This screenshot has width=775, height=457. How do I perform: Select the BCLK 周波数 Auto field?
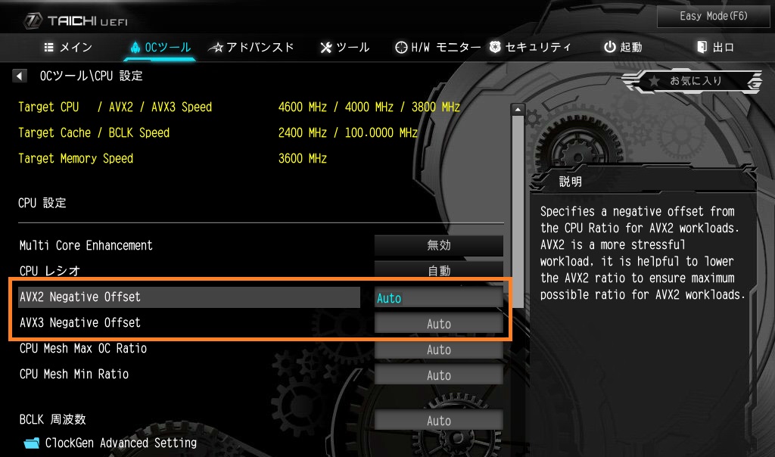click(x=438, y=421)
